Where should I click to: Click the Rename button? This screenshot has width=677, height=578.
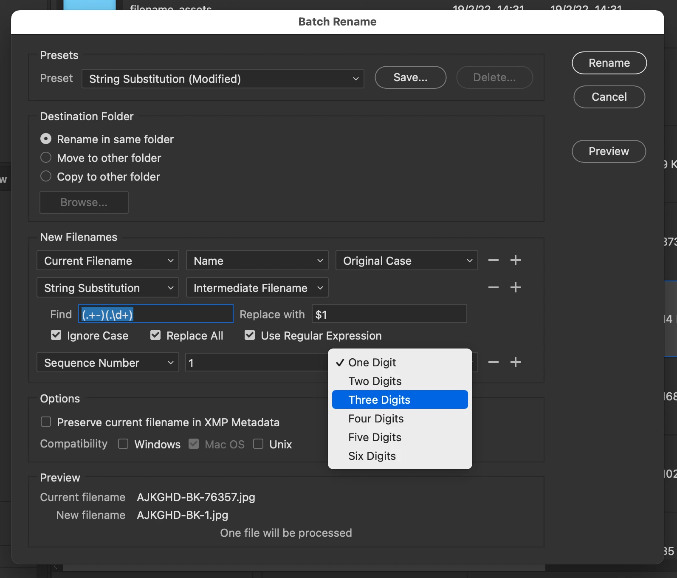pyautogui.click(x=609, y=63)
